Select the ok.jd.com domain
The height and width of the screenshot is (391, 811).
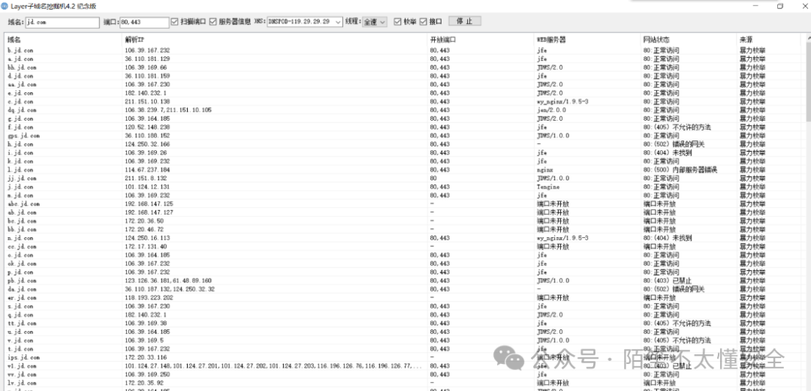point(22,263)
